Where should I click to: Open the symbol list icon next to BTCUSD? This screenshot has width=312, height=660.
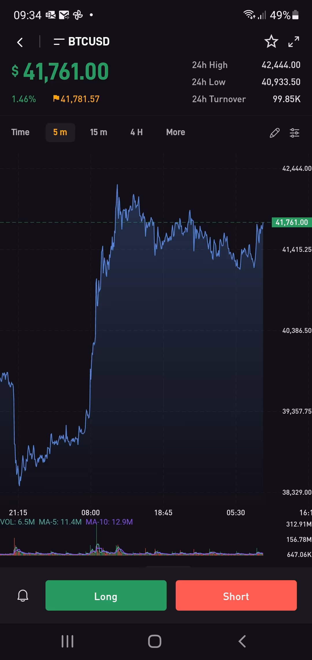(x=59, y=42)
